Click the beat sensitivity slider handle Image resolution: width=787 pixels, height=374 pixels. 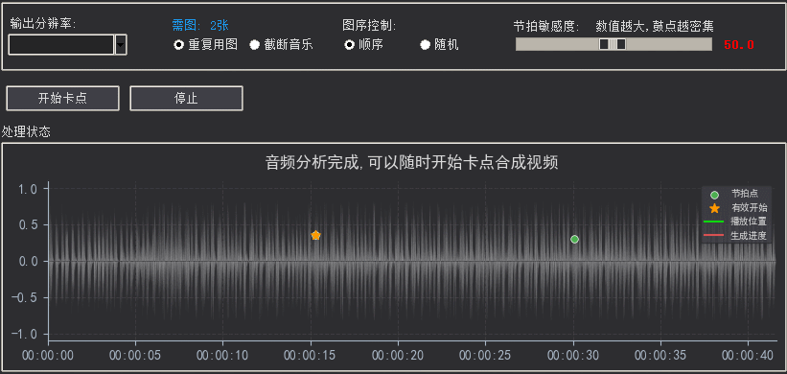point(613,44)
